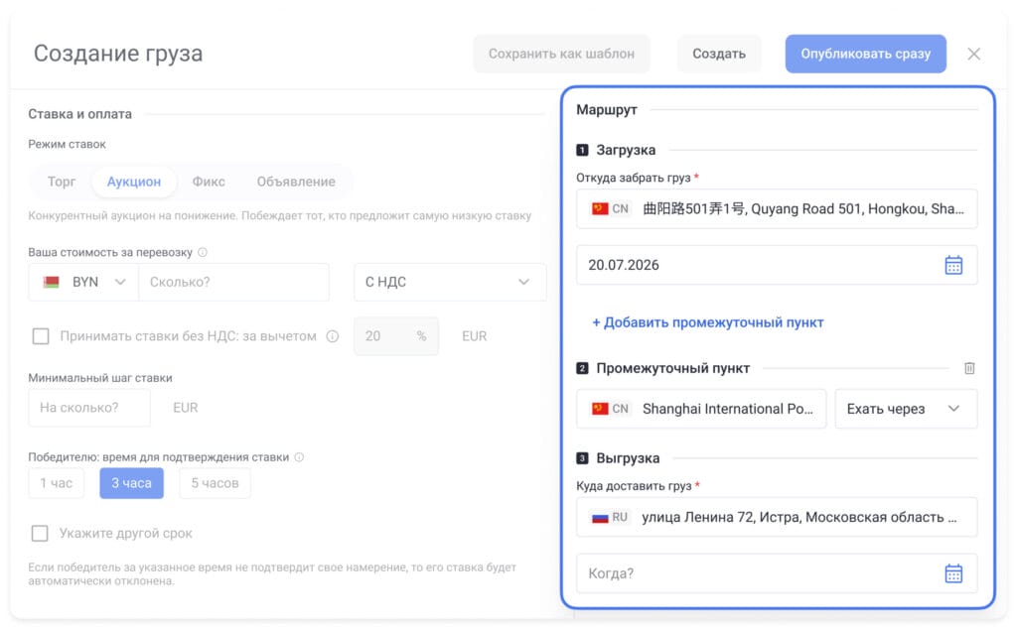Expand the BYN currency dropdown
The width and height of the screenshot is (1017, 629).
[83, 282]
